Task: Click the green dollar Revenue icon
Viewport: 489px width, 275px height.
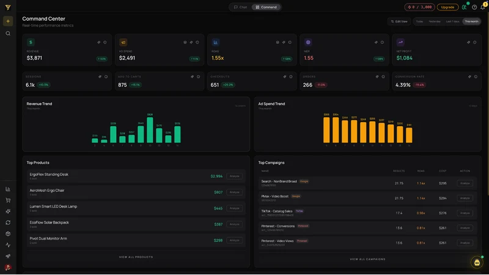Action: (x=31, y=42)
